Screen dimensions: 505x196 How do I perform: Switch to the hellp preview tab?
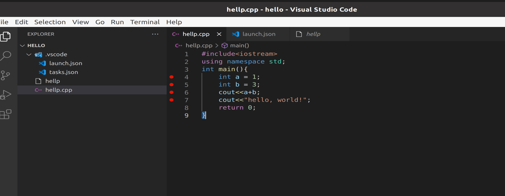(x=320, y=34)
